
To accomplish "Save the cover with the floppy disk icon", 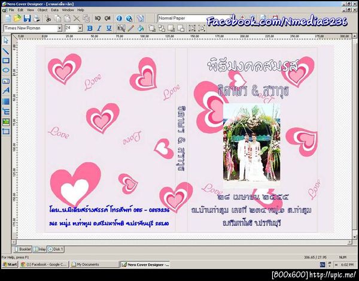I will click(x=28, y=19).
